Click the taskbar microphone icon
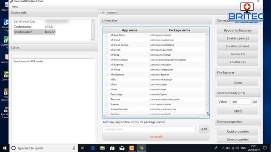The height and width of the screenshot is (152, 271). click(x=74, y=148)
